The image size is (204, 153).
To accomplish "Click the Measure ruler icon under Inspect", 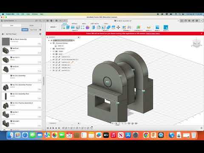I will click(x=148, y=27).
